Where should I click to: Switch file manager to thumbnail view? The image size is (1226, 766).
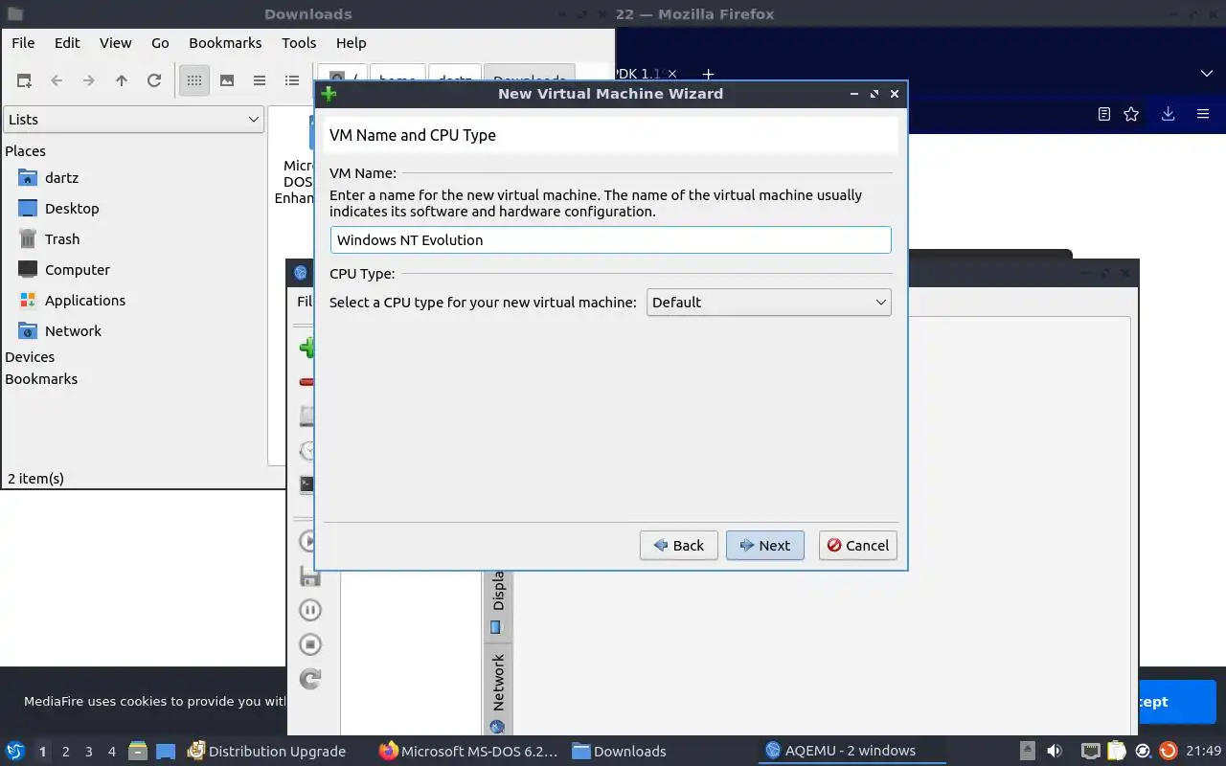227,80
